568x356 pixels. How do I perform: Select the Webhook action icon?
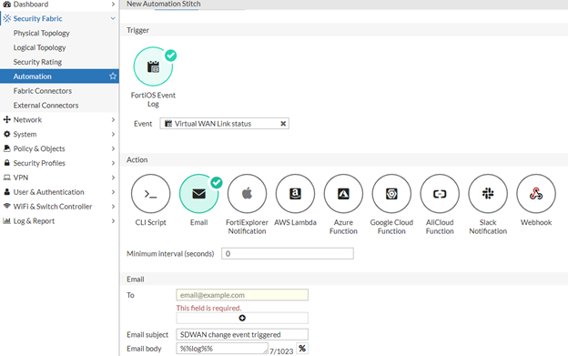coord(536,194)
